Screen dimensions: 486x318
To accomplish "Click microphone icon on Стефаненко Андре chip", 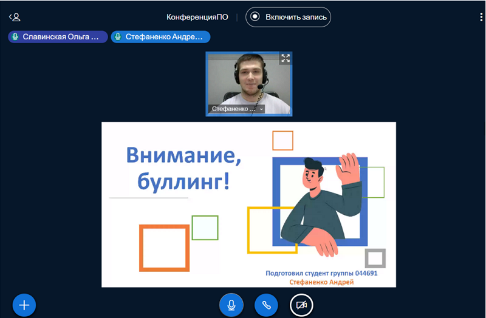I will [118, 37].
